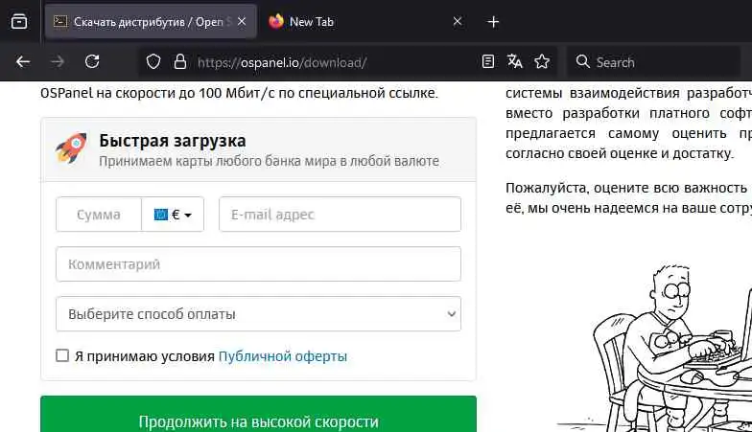This screenshot has height=432, width=752.
Task: Close the New Tab tab
Action: [x=458, y=21]
